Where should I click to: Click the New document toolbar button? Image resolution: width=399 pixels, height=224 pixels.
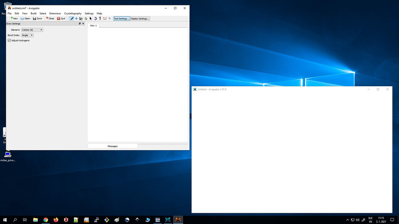click(14, 18)
